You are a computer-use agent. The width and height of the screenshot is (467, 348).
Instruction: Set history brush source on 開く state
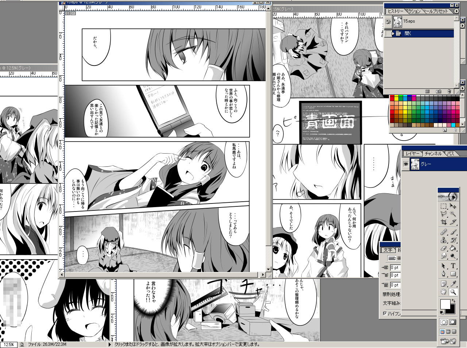(x=388, y=33)
